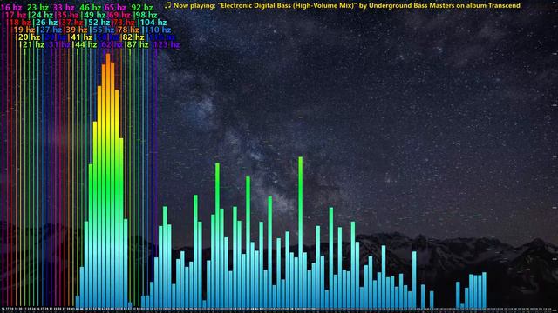Click the "65 hz" frequency label
This screenshot has height=313, width=558.
(115, 8)
